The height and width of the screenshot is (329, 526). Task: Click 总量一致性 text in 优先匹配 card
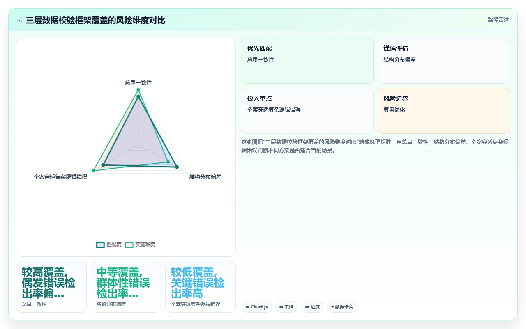tap(261, 59)
